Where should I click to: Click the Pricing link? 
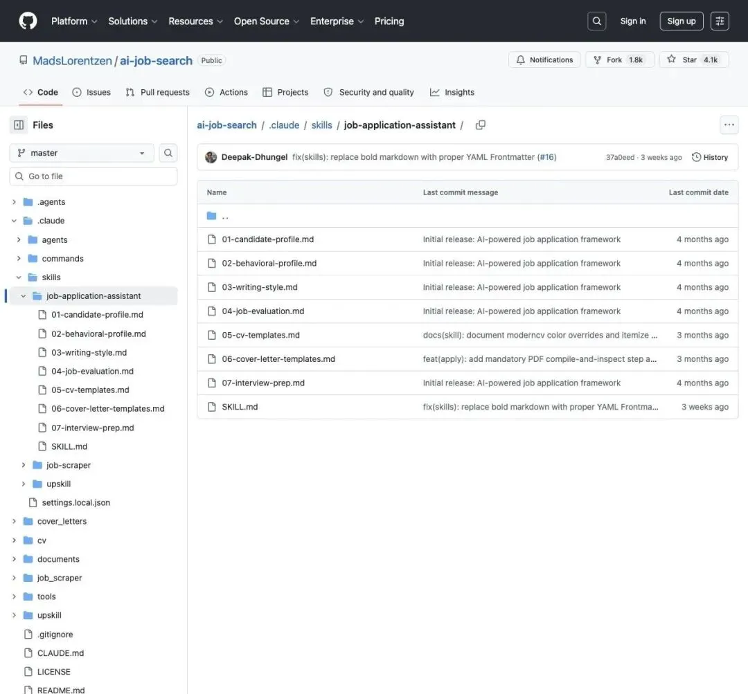point(389,21)
